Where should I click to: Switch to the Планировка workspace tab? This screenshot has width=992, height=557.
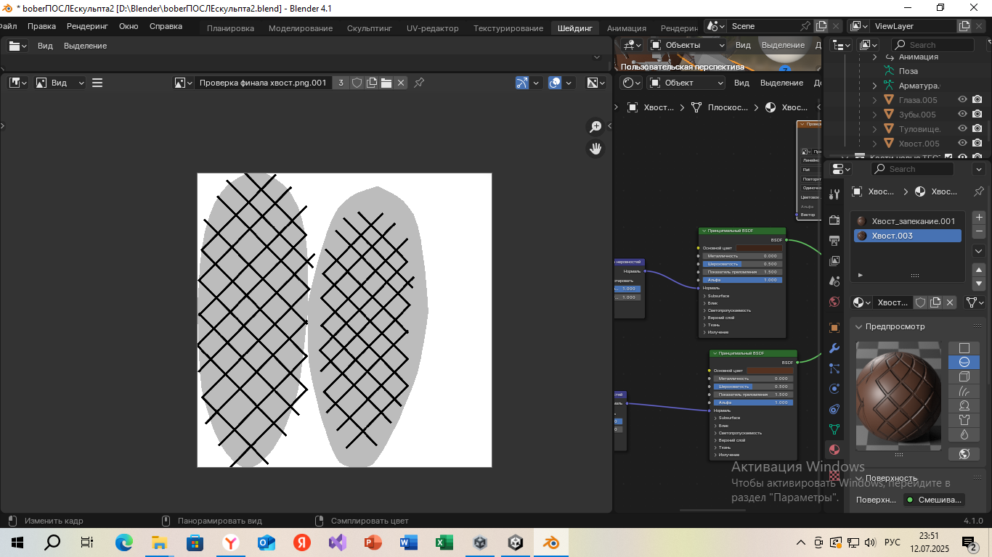pyautogui.click(x=230, y=28)
